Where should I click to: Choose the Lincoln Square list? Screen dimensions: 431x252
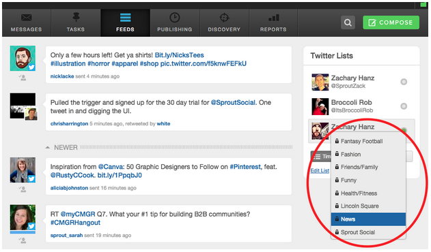[x=368, y=206]
